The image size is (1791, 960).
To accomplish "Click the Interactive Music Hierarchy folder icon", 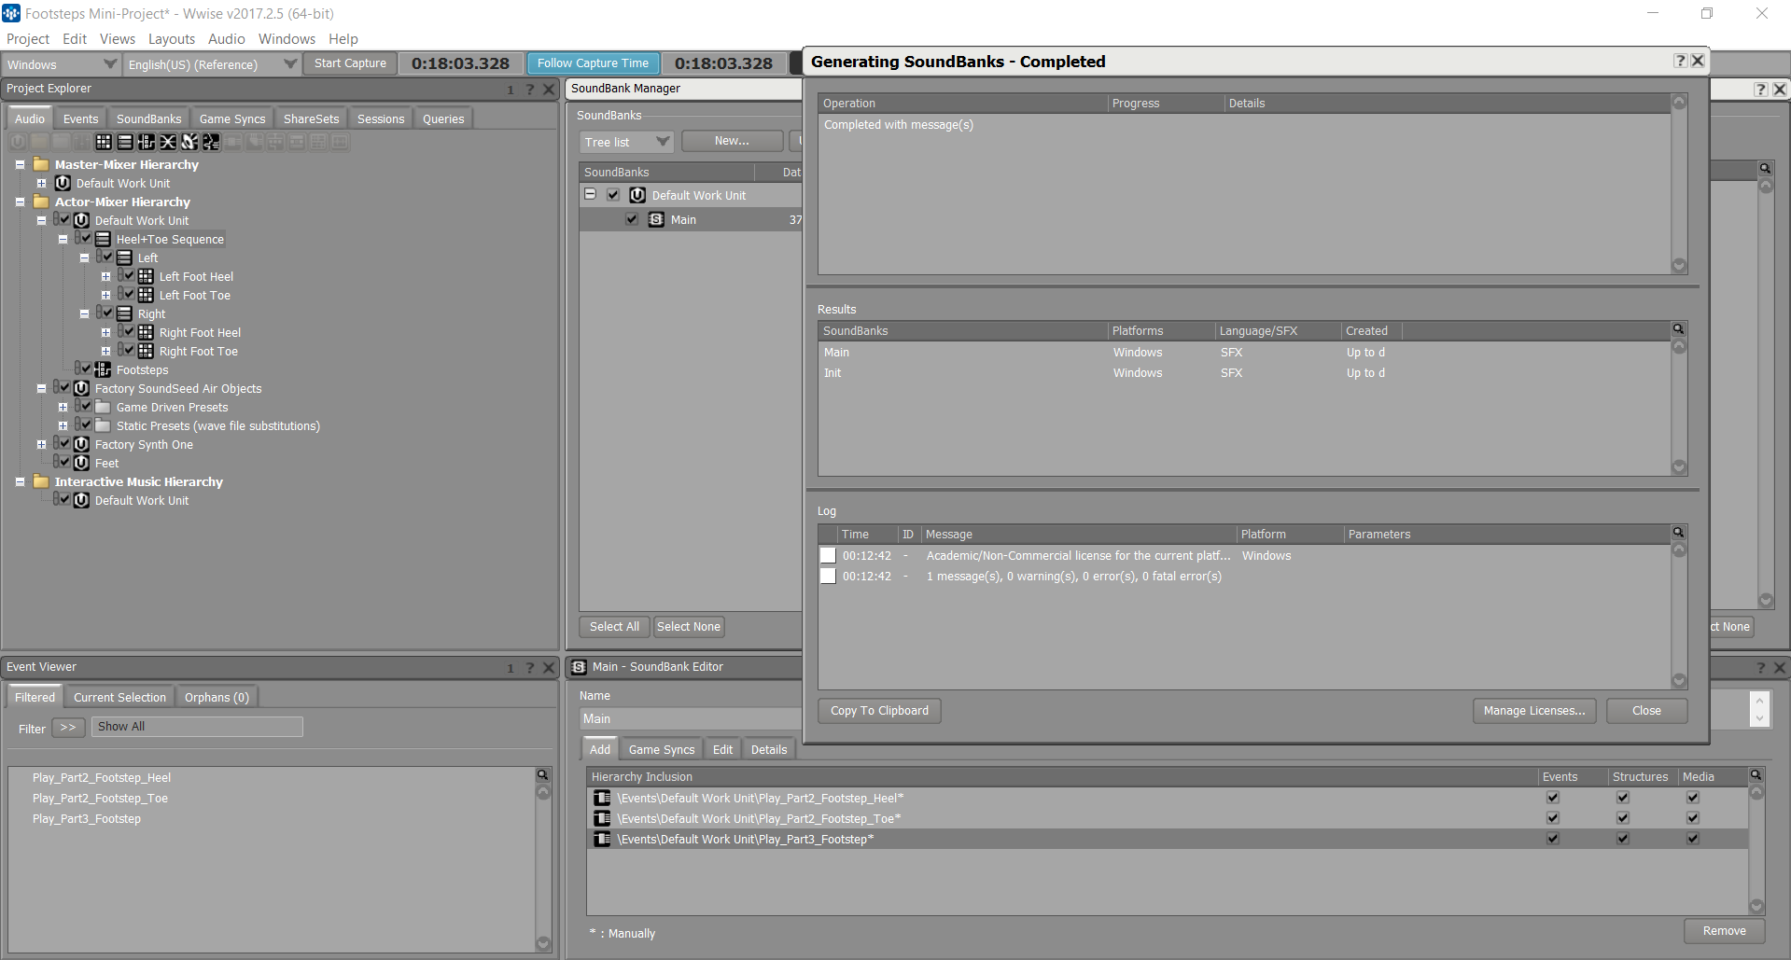I will [x=41, y=481].
